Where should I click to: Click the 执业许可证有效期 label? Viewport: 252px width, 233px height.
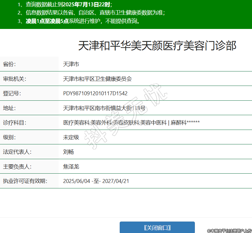point(25,181)
